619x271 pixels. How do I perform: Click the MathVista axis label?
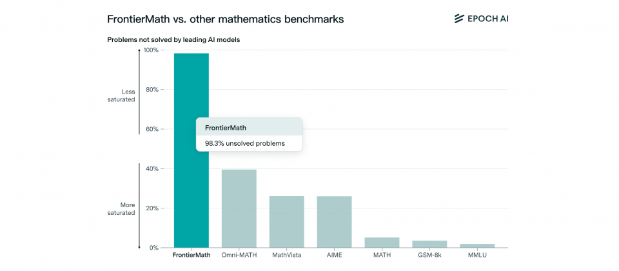[286, 256]
